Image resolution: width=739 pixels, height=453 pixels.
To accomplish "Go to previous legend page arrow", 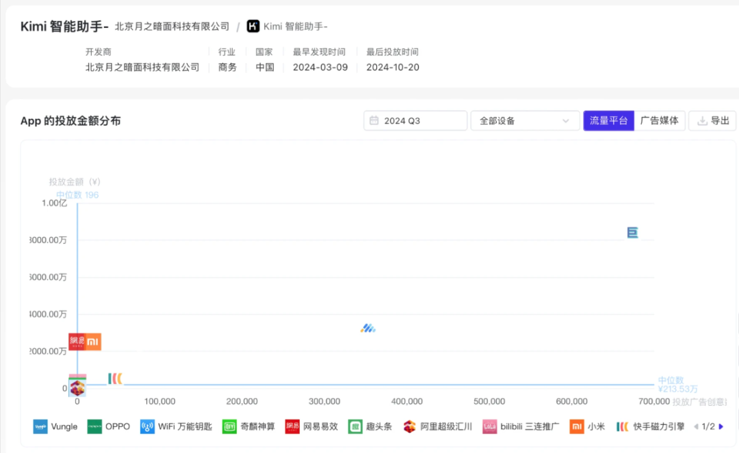I will [x=696, y=426].
